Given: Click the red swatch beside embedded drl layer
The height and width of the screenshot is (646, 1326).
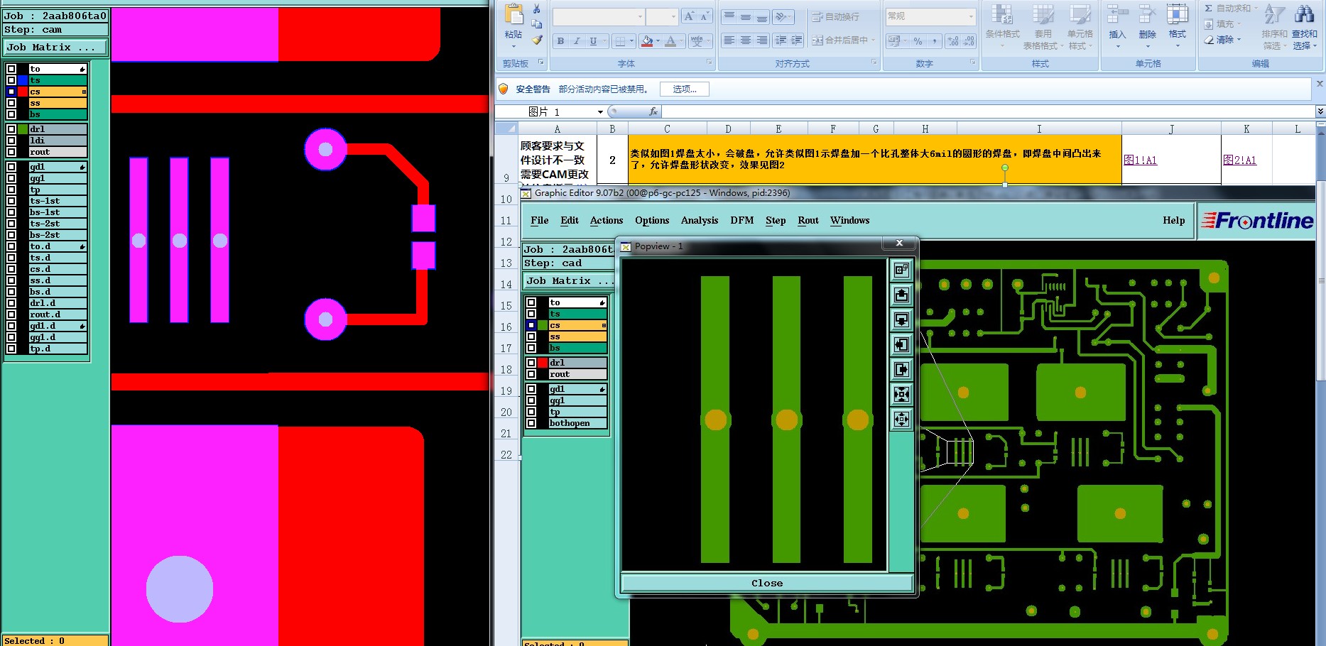Looking at the screenshot, I should [543, 363].
